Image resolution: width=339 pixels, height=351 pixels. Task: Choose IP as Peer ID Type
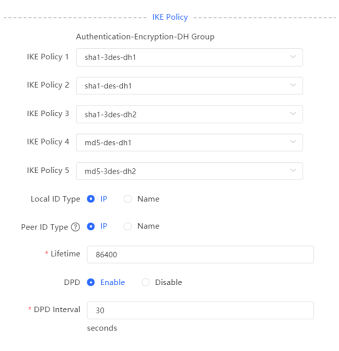pos(91,226)
